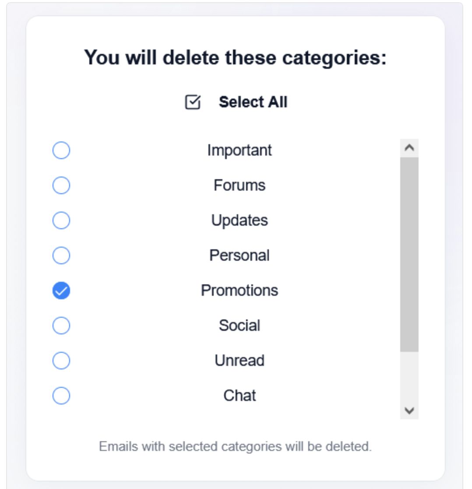This screenshot has width=472, height=489.
Task: Tick the Select All checkbox icon
Action: pyautogui.click(x=193, y=102)
